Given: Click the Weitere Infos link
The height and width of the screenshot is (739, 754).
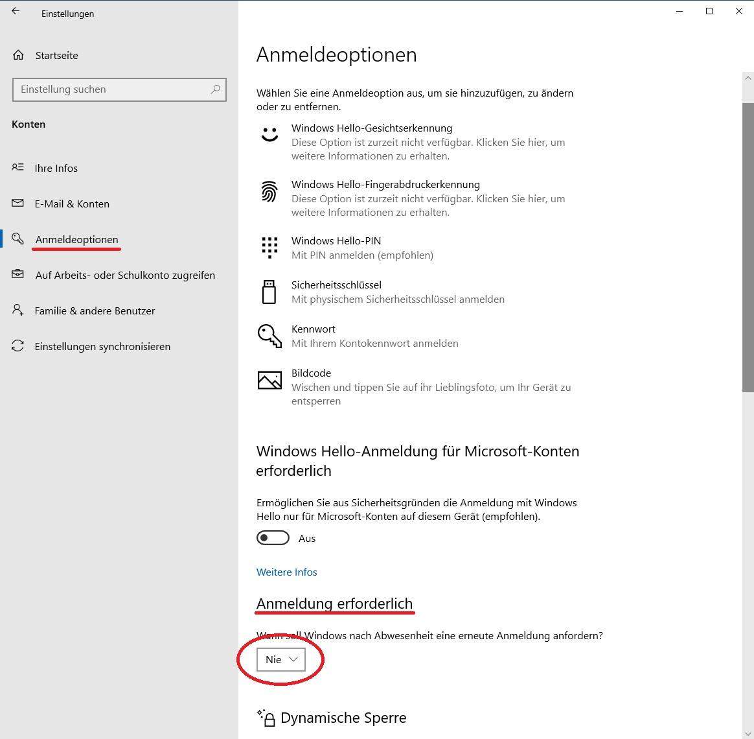Looking at the screenshot, I should coord(286,572).
